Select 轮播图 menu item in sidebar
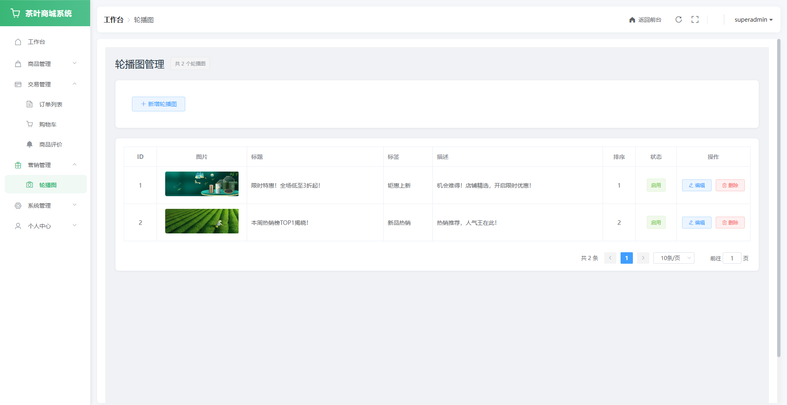The width and height of the screenshot is (787, 405). pos(48,185)
